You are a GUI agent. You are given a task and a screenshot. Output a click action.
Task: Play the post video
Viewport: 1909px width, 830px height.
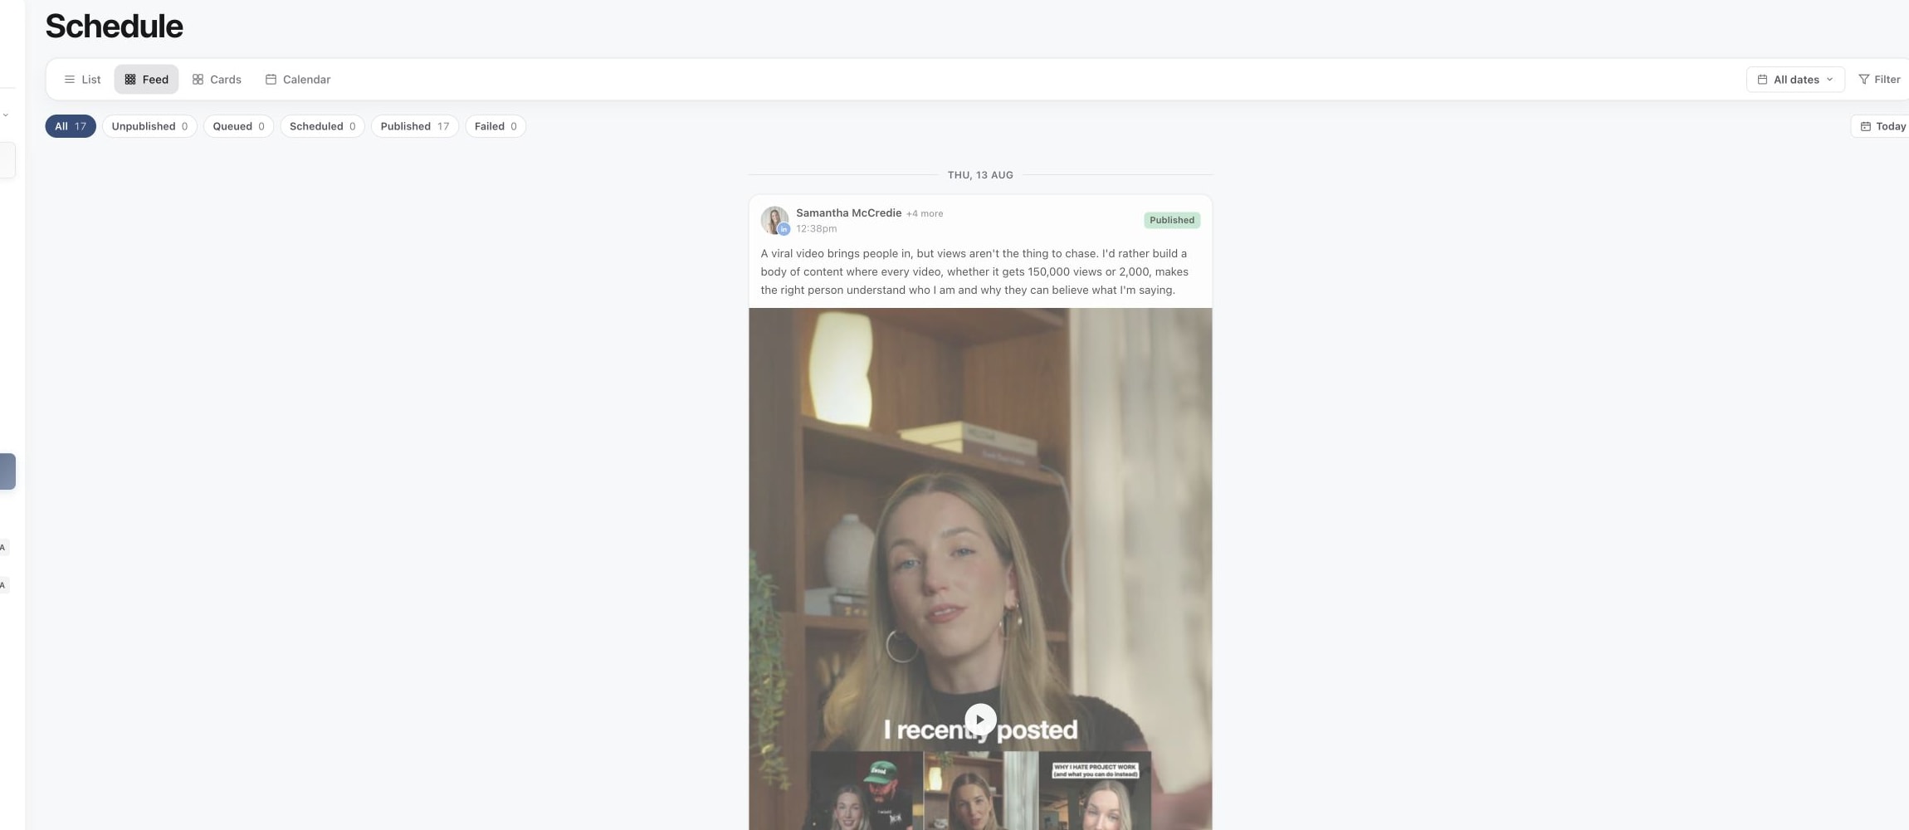[x=980, y=720]
